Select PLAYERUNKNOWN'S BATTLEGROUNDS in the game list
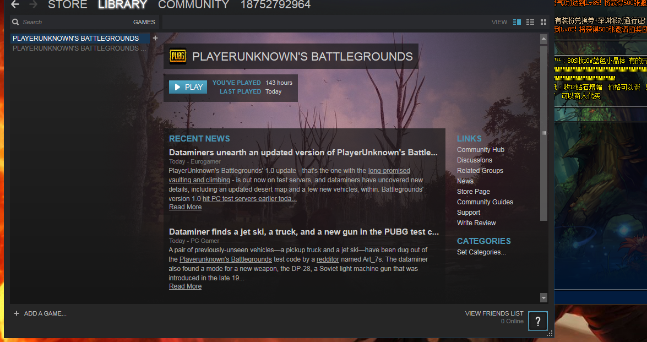Viewport: 647px width, 342px height. tap(80, 39)
